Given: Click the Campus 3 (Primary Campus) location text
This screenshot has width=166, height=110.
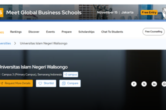Looking at the screenshot, I should pyautogui.click(x=32, y=75).
